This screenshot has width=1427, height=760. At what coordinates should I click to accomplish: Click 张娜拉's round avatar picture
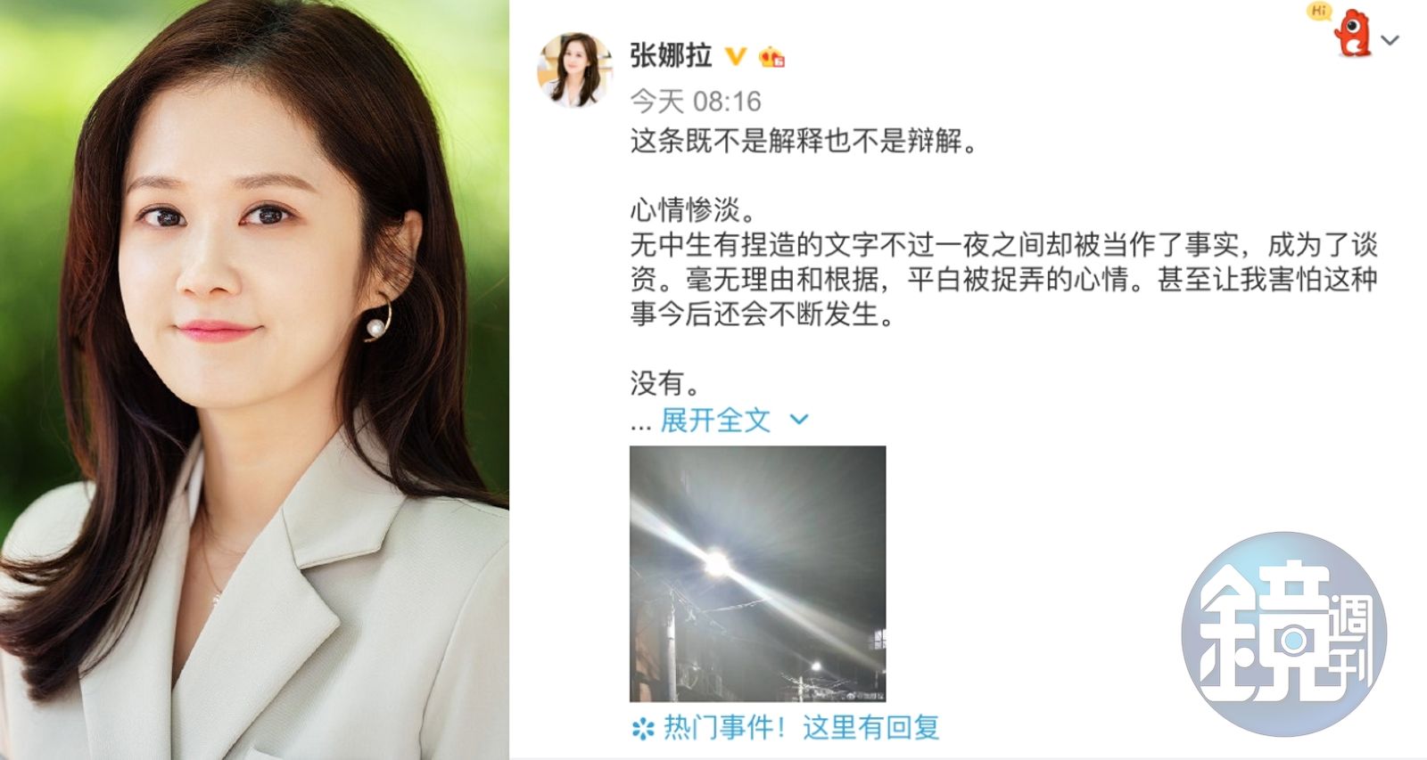point(574,70)
